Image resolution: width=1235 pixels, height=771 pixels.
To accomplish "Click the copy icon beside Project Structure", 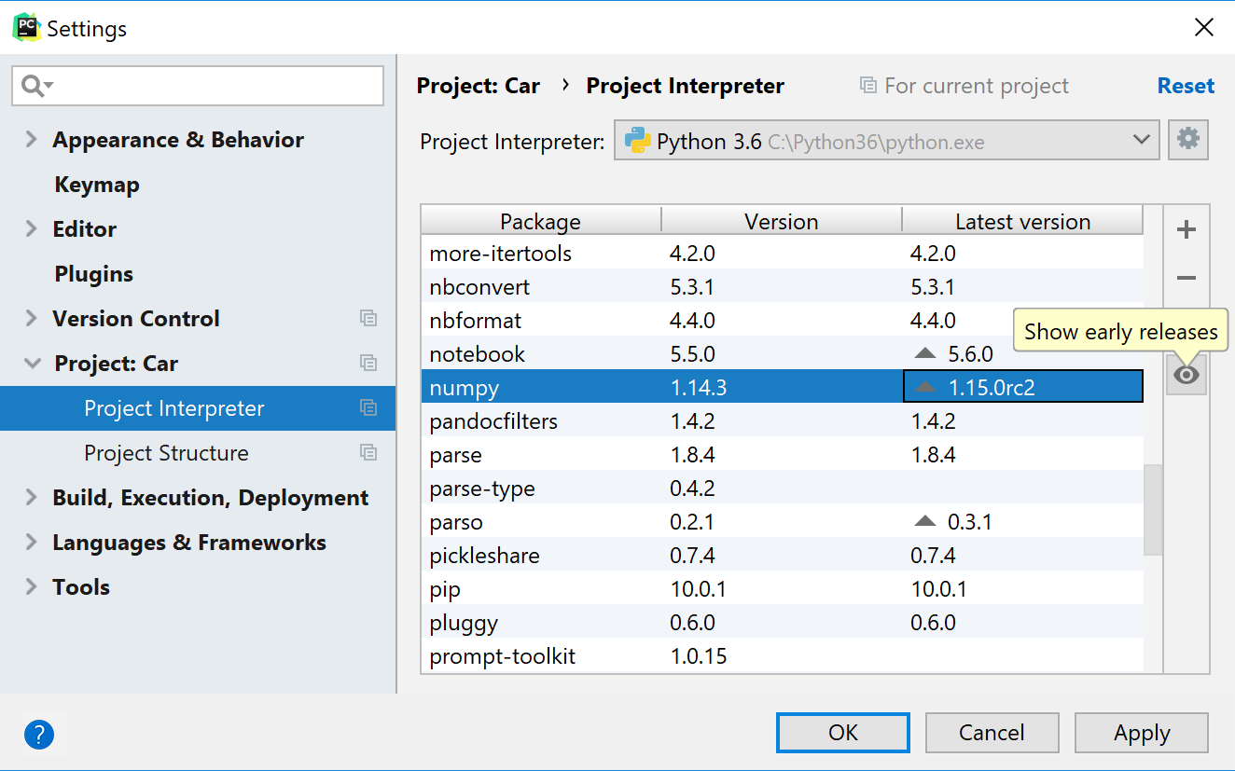I will tap(368, 453).
